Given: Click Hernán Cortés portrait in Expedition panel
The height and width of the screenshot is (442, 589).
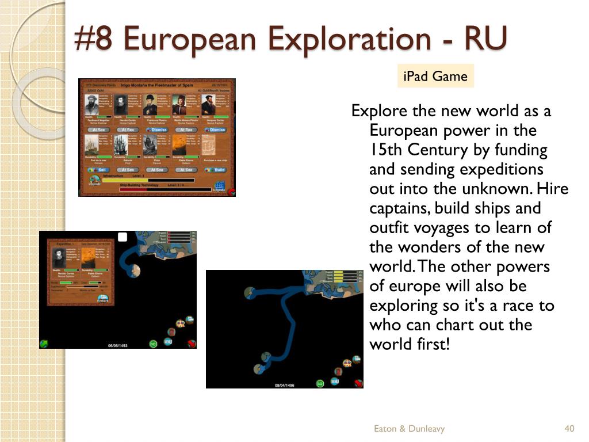Looking at the screenshot, I should click(59, 258).
